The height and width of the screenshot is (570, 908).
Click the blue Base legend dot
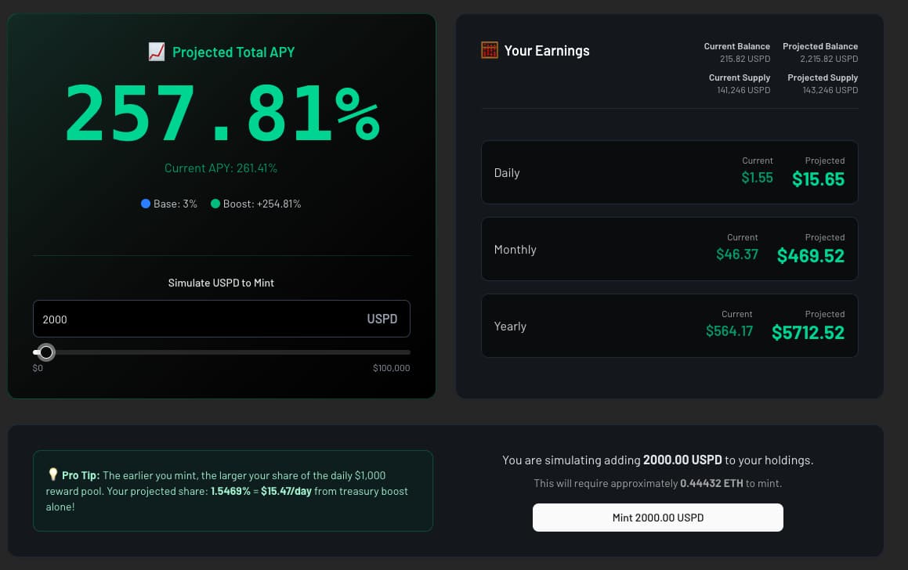pos(145,204)
